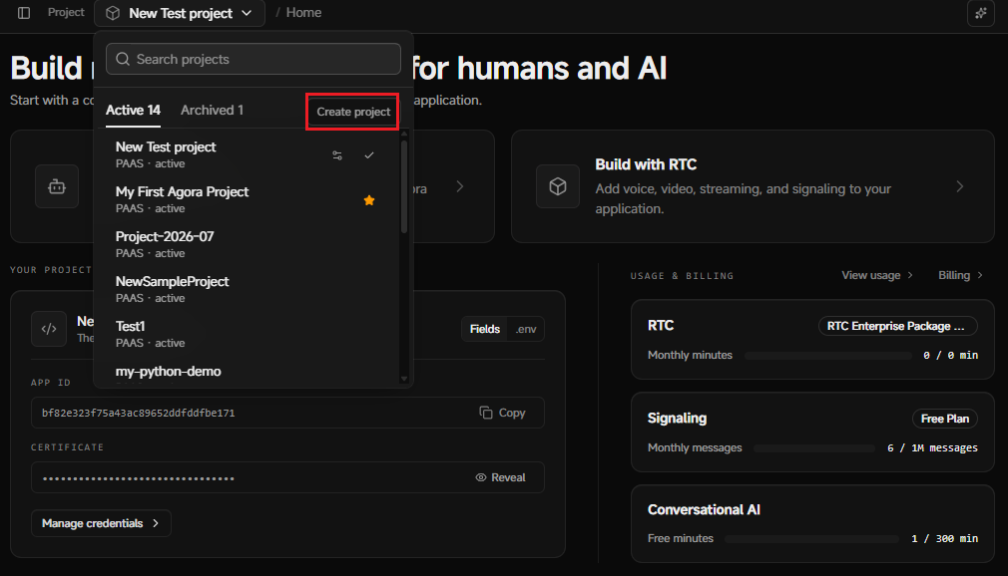Click the "1 / 300 min" value

tap(944, 539)
